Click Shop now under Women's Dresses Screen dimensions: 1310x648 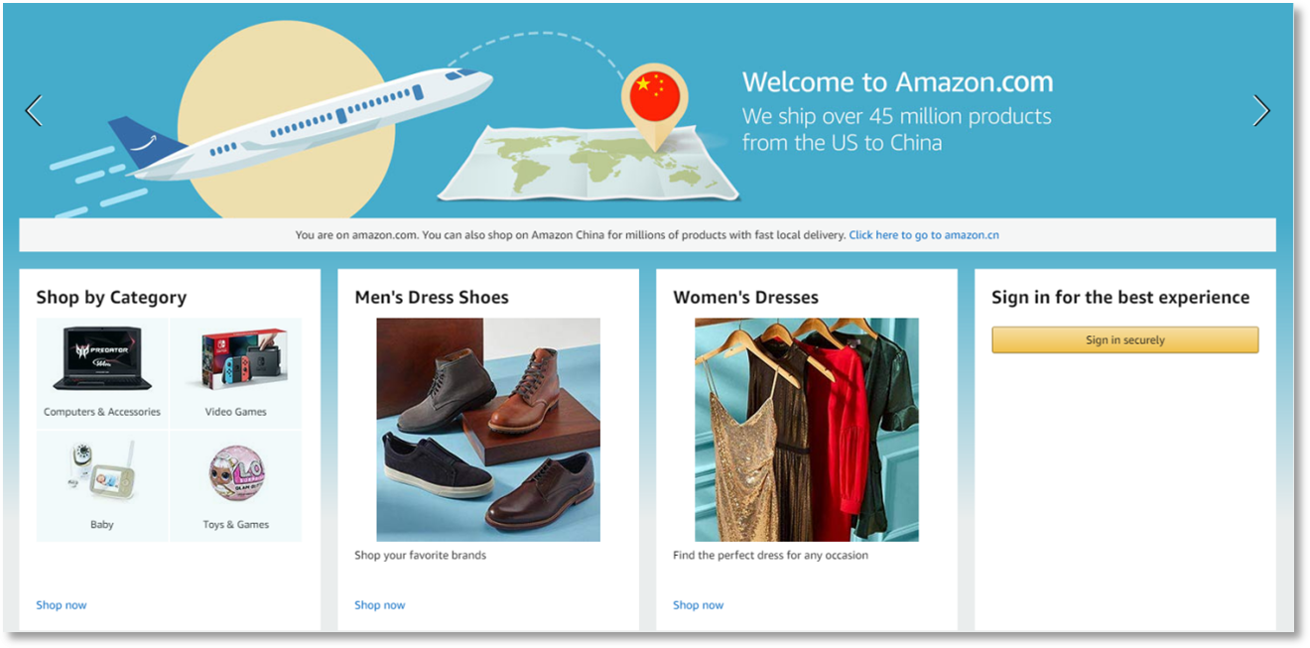coord(699,605)
